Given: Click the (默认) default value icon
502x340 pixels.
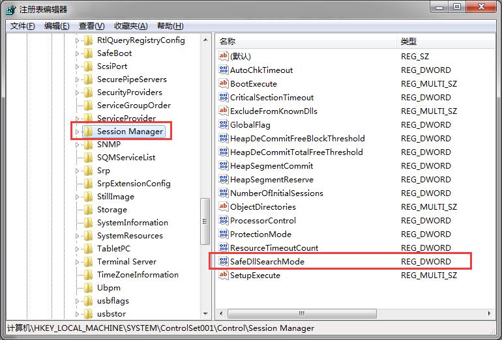Looking at the screenshot, I should (223, 56).
